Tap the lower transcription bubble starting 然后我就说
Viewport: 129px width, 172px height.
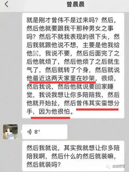click(73, 156)
